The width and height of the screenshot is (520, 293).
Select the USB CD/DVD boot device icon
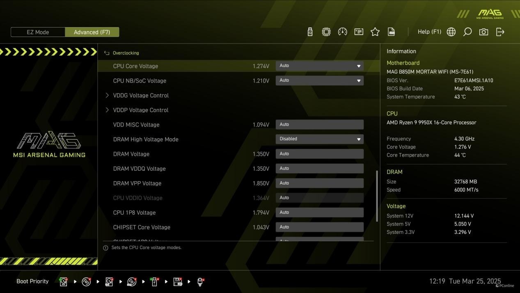[132, 281]
